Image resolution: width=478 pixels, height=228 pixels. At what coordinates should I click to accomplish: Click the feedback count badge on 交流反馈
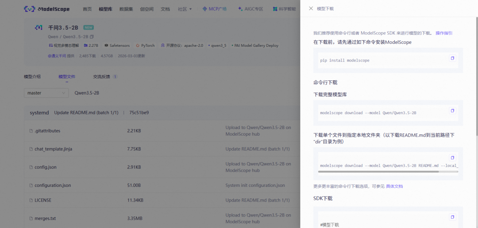pos(115,77)
